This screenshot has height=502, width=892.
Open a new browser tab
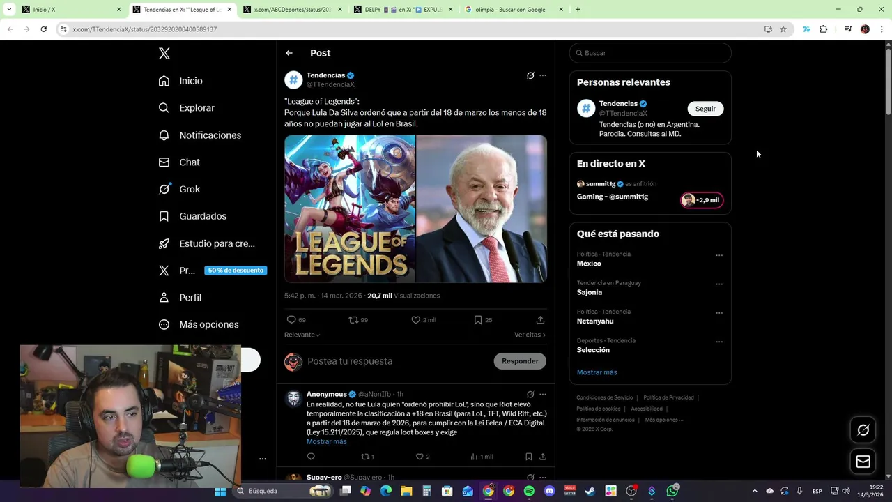578,10
